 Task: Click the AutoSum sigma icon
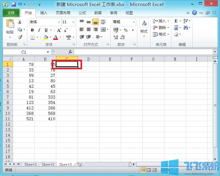176,21
